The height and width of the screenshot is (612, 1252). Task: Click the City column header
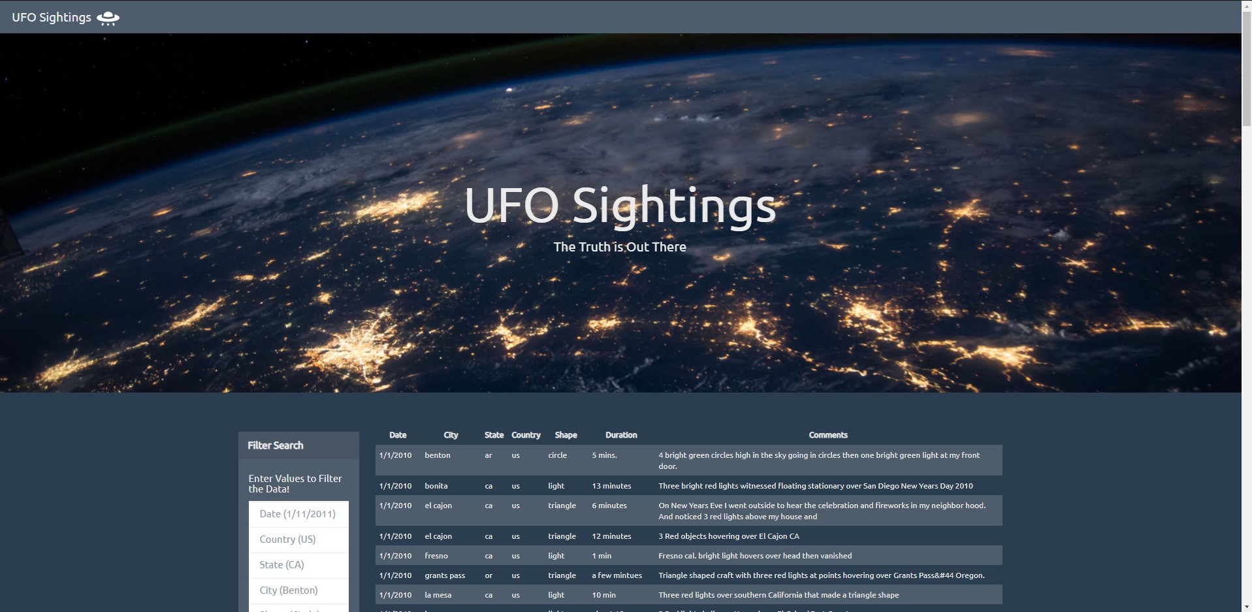(451, 435)
